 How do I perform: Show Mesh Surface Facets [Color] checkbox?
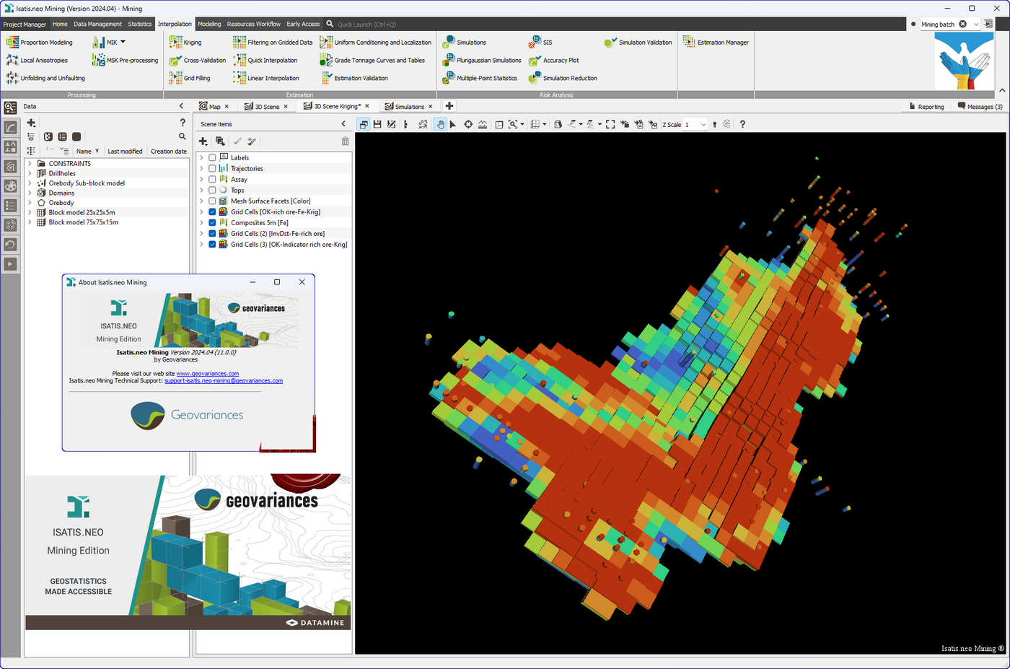click(x=212, y=201)
